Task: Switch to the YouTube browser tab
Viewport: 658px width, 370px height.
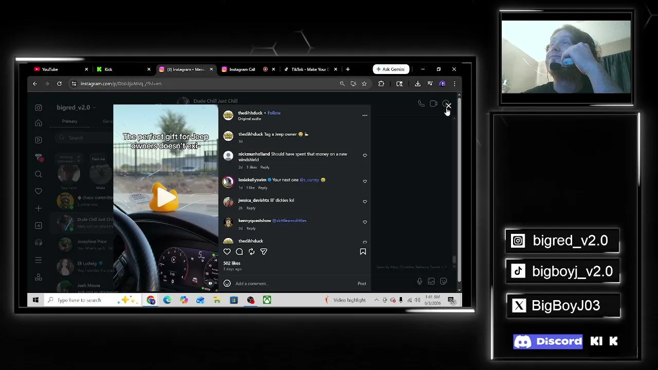Action: (x=61, y=69)
